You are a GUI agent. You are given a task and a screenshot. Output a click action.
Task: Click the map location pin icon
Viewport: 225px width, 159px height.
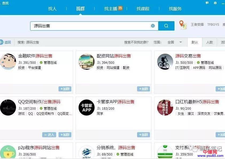tap(183, 25)
